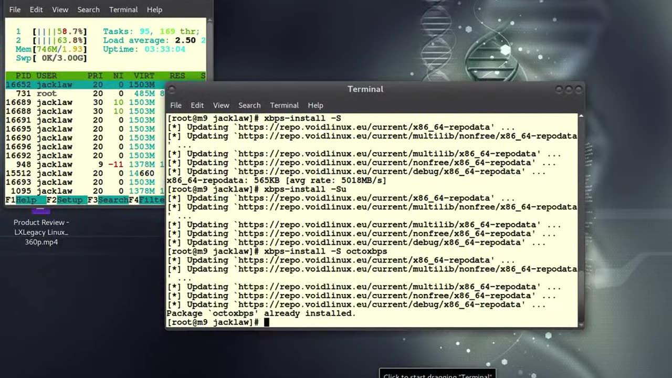Screen dimensions: 672x378
Task: Click F4 Filter in htop footer
Action: click(x=146, y=200)
